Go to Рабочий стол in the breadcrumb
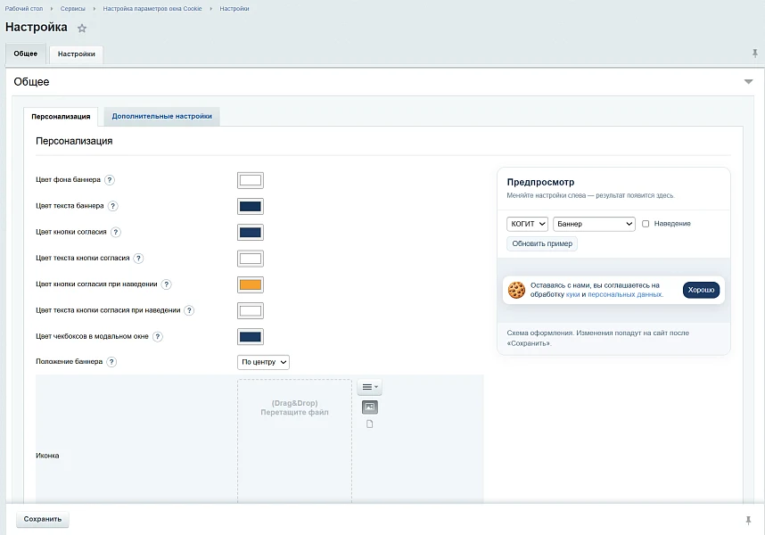765x535 pixels. pyautogui.click(x=24, y=9)
